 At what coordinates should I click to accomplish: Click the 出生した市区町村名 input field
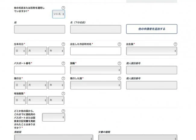click(x=96, y=51)
